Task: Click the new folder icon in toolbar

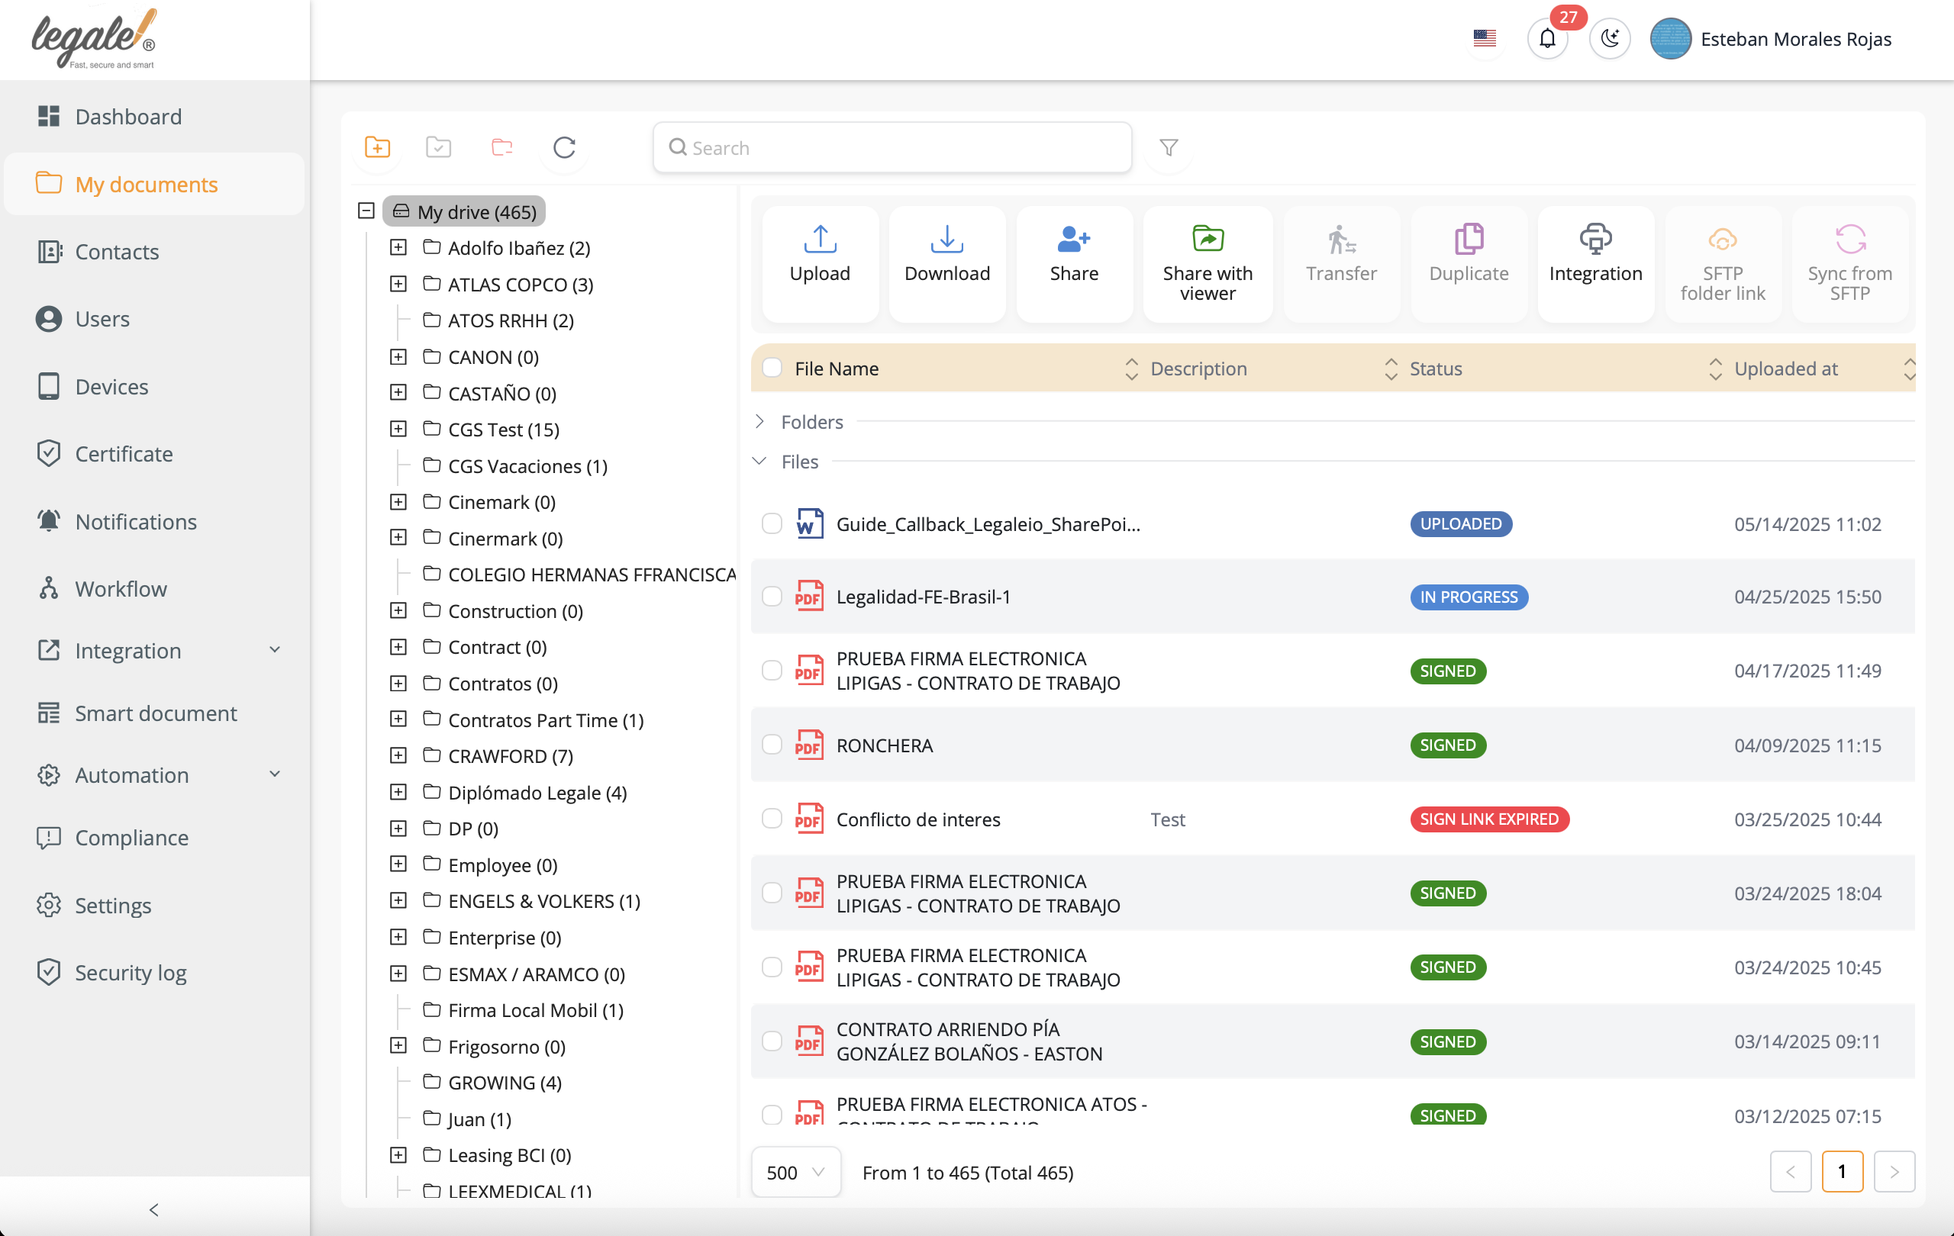Action: point(377,146)
